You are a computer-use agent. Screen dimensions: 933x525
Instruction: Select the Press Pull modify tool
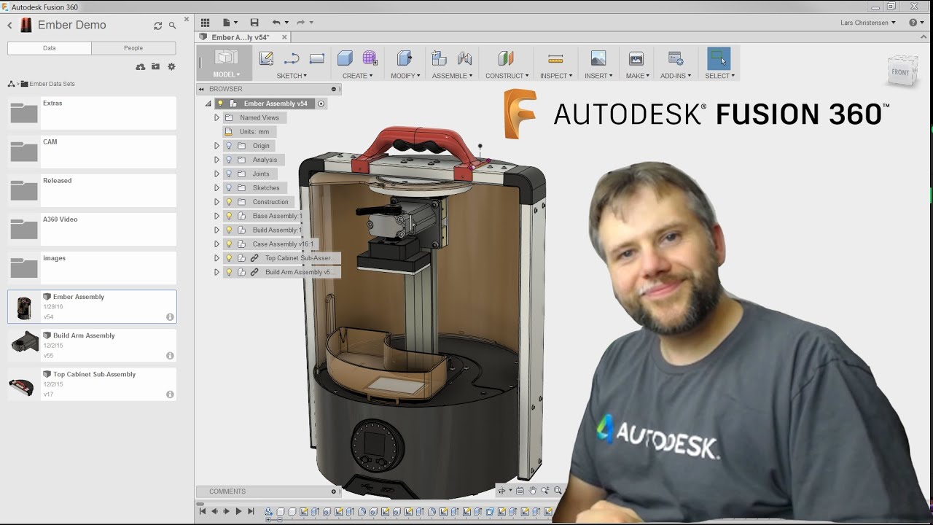[405, 58]
